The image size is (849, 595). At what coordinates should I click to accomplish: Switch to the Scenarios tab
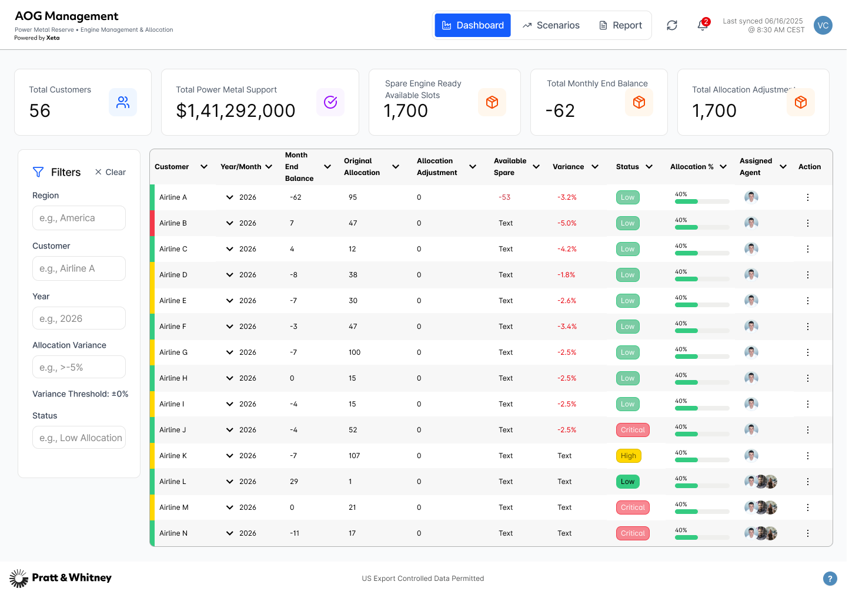coord(551,25)
